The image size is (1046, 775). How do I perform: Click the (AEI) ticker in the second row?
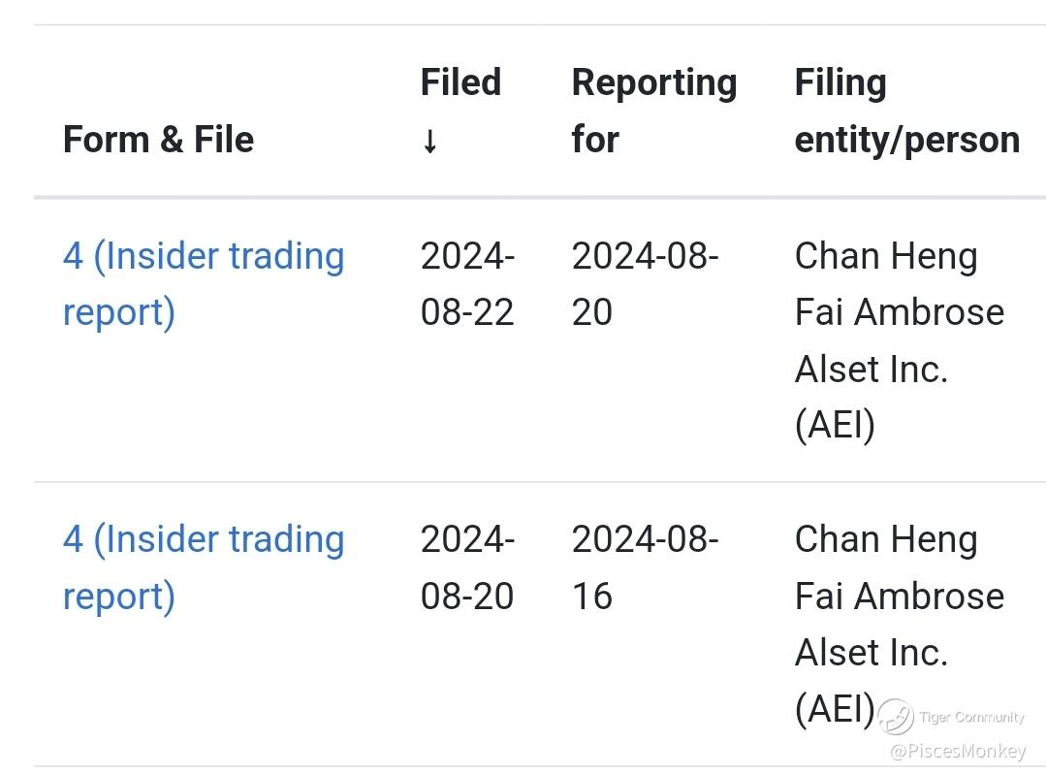835,709
